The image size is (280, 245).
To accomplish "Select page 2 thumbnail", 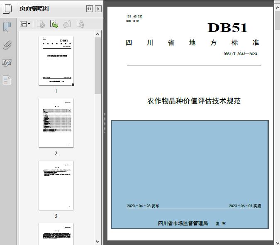I will (56, 123).
